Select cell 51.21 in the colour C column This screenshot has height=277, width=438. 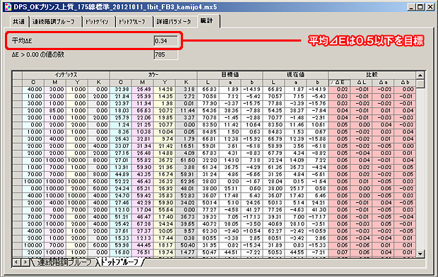tap(121, 217)
